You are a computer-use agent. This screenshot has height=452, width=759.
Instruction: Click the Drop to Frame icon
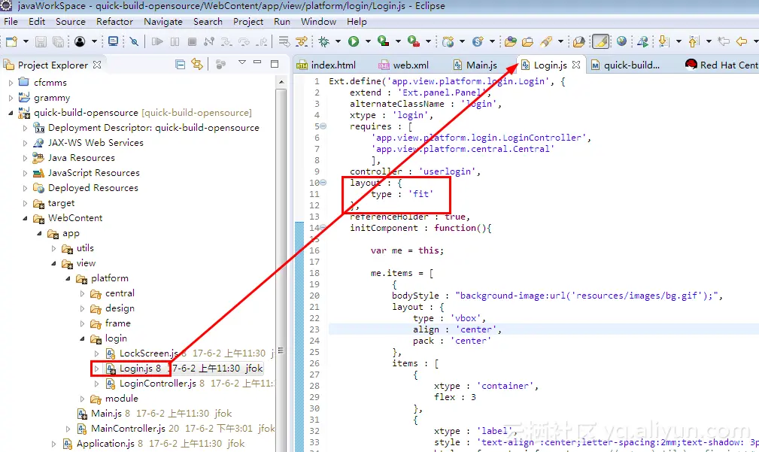[284, 41]
